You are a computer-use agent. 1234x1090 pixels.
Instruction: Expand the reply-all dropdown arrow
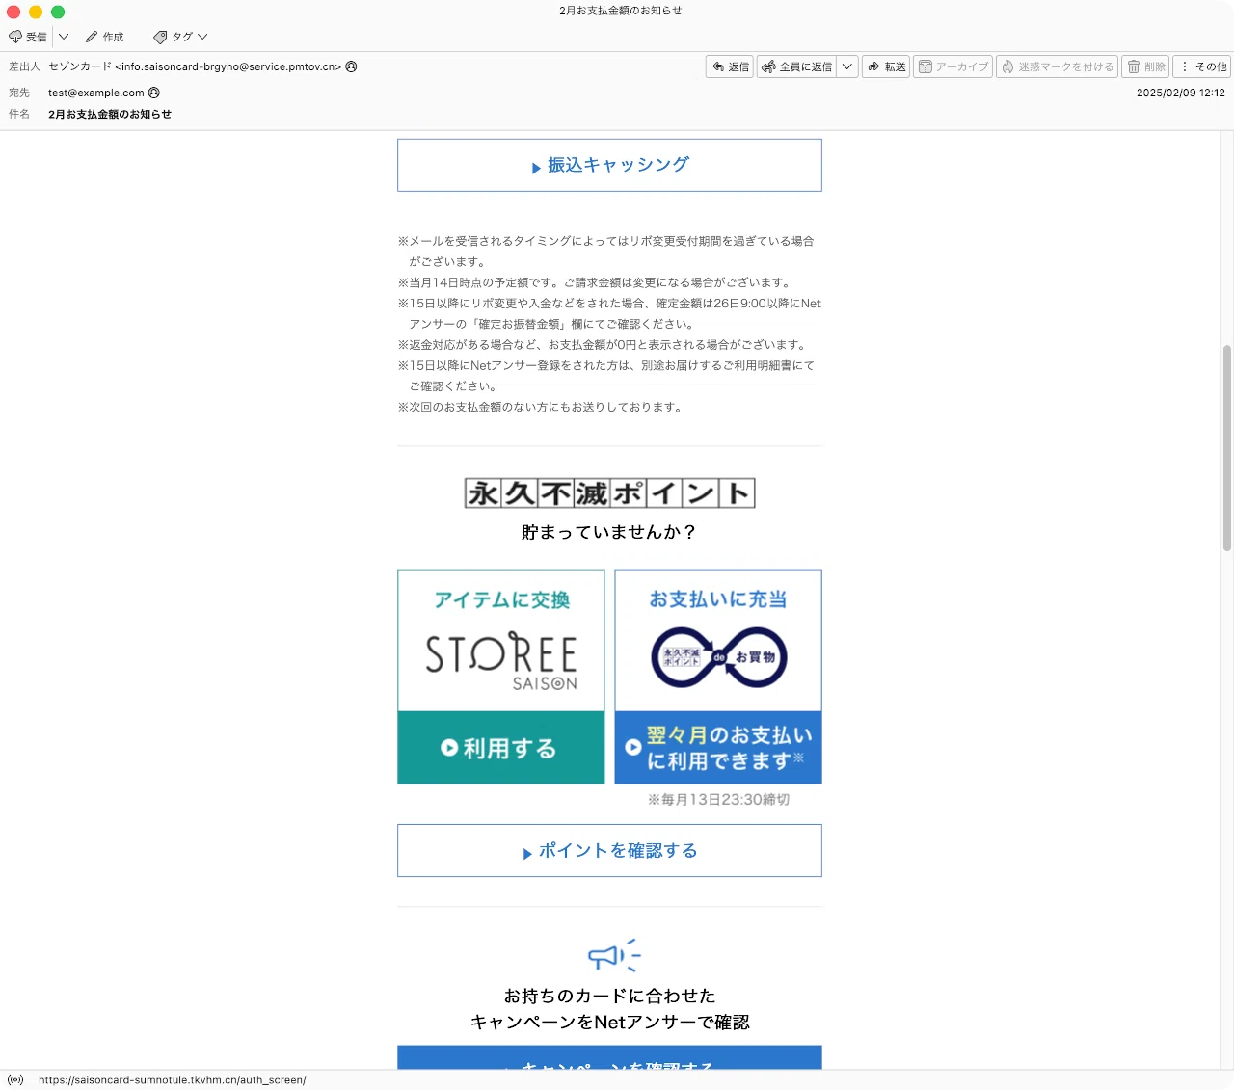click(847, 66)
